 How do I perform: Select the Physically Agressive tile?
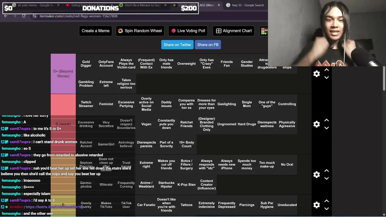coord(287,124)
